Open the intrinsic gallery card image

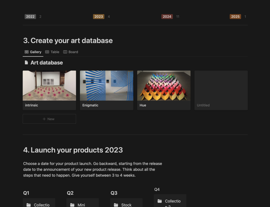(x=49, y=86)
